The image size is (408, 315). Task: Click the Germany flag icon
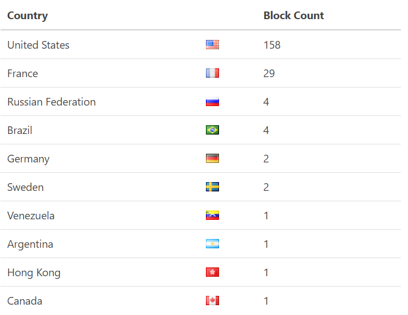tap(212, 159)
